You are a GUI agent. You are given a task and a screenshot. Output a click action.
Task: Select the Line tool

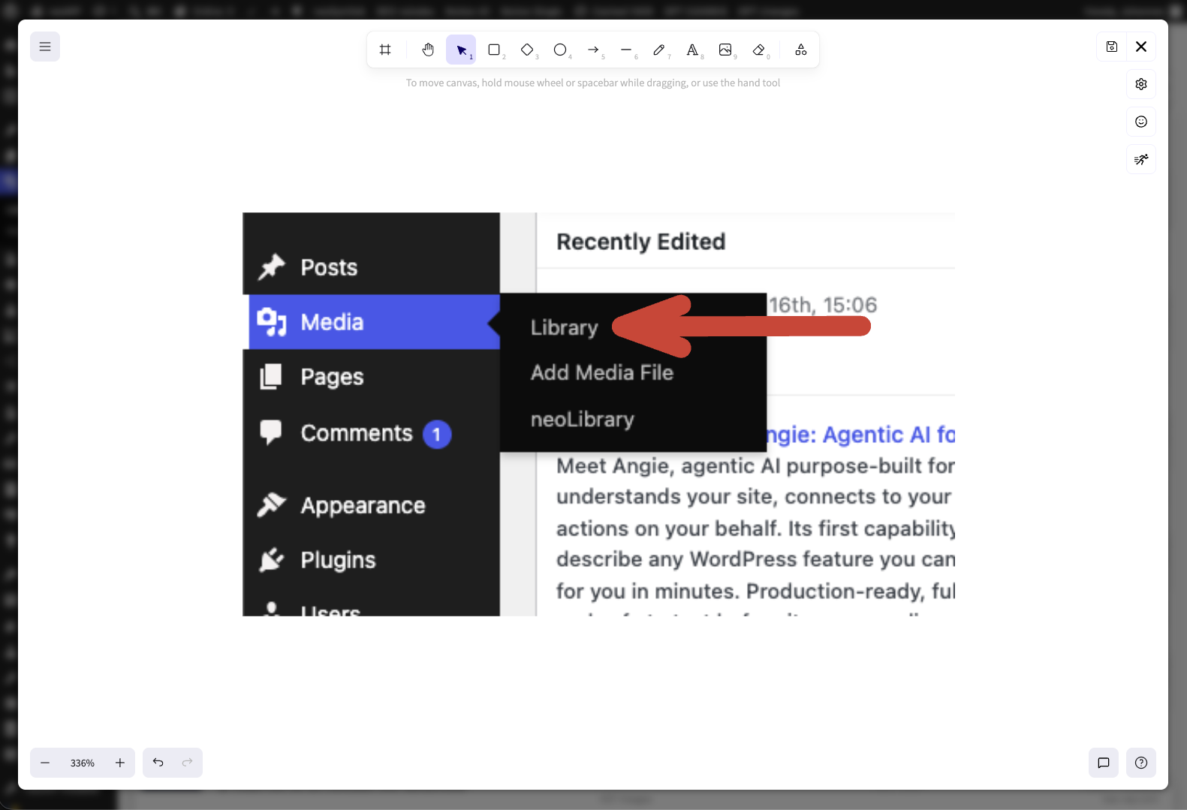[626, 50]
